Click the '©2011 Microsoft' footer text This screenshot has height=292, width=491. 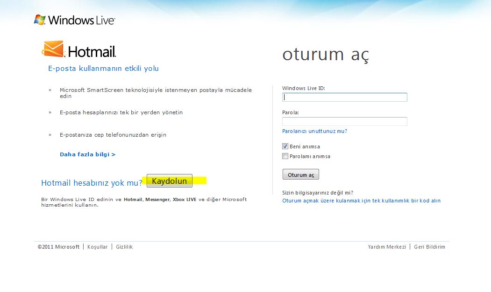58,247
